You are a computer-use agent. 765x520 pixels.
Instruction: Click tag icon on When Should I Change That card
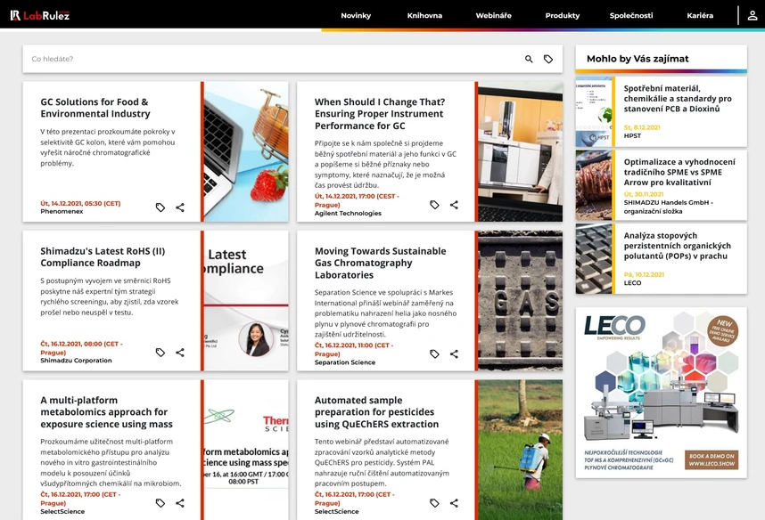pyautogui.click(x=434, y=205)
